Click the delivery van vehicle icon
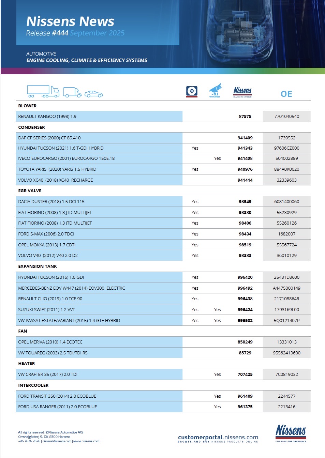This screenshot has width=325, height=458. pyautogui.click(x=72, y=92)
